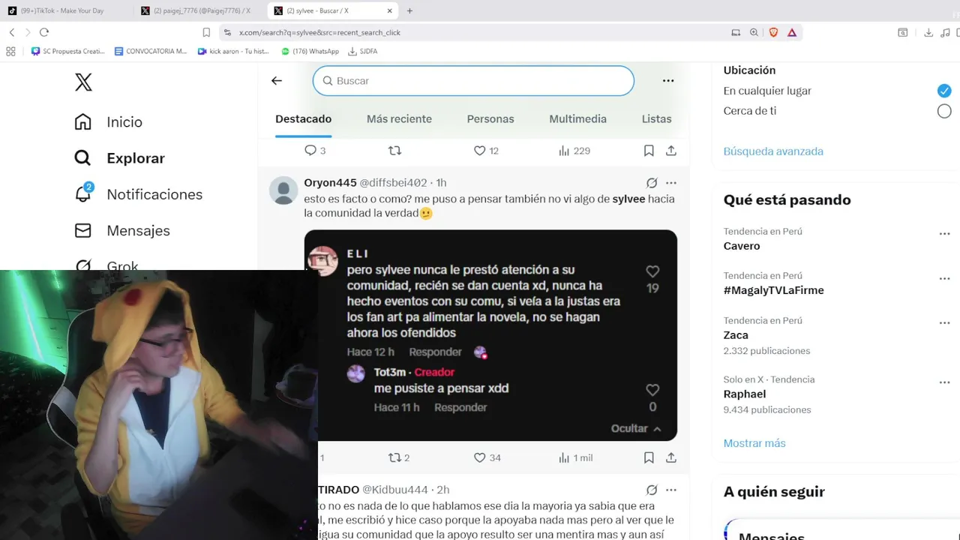Close the sylvee Buscar browser tab

coord(391,10)
